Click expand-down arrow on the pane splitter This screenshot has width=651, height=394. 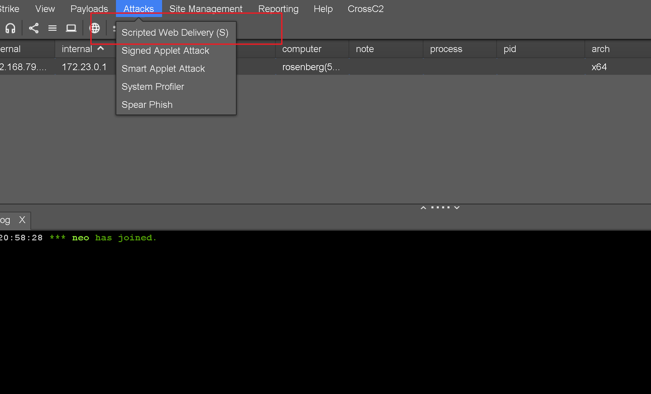coord(457,208)
